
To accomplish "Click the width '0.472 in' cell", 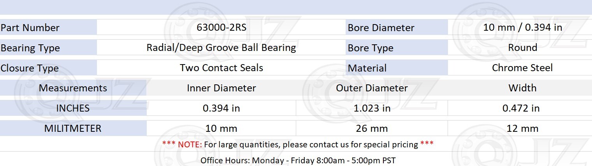I will (x=520, y=108).
